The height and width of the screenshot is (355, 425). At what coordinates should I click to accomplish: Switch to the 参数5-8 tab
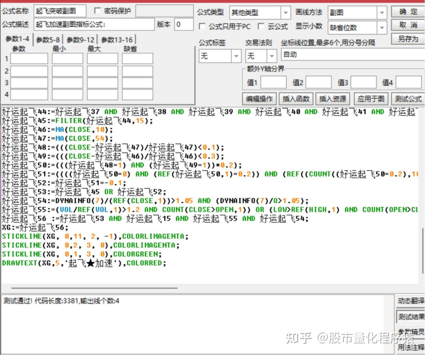[x=48, y=40]
